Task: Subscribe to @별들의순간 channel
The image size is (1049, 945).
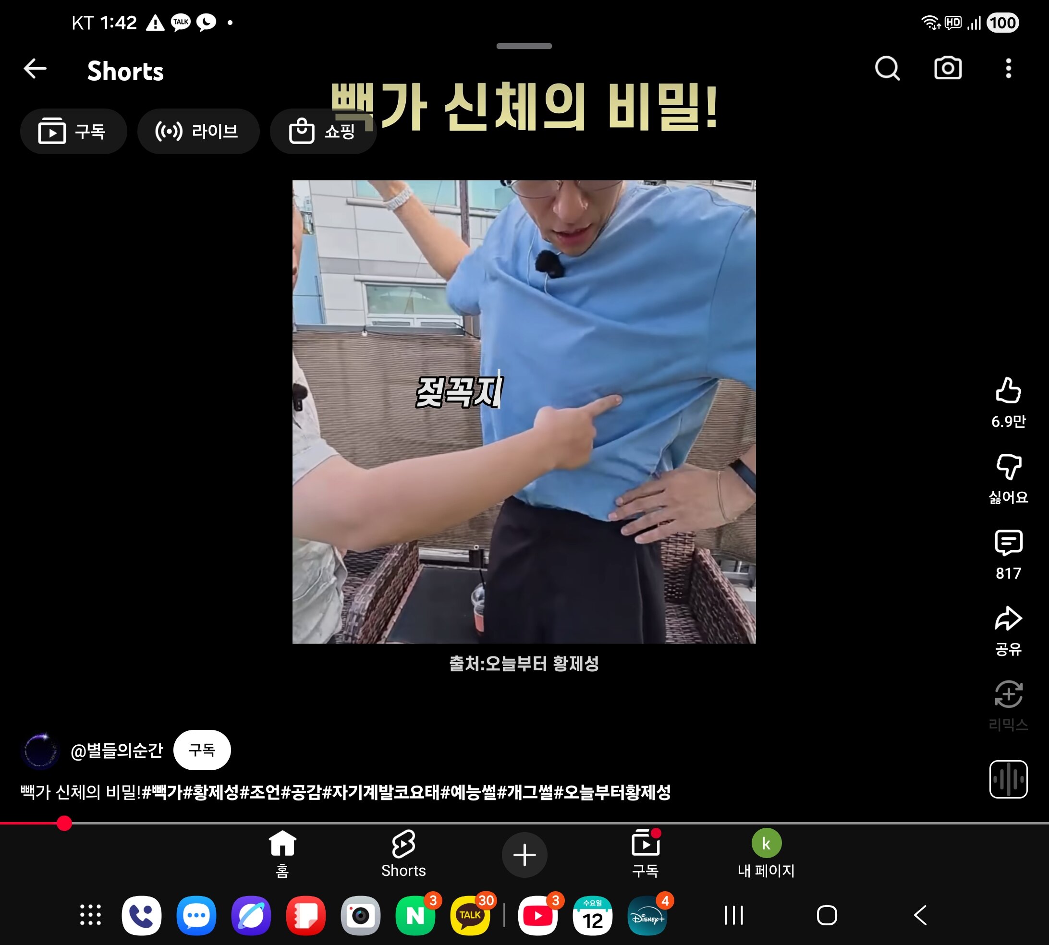Action: pos(202,750)
